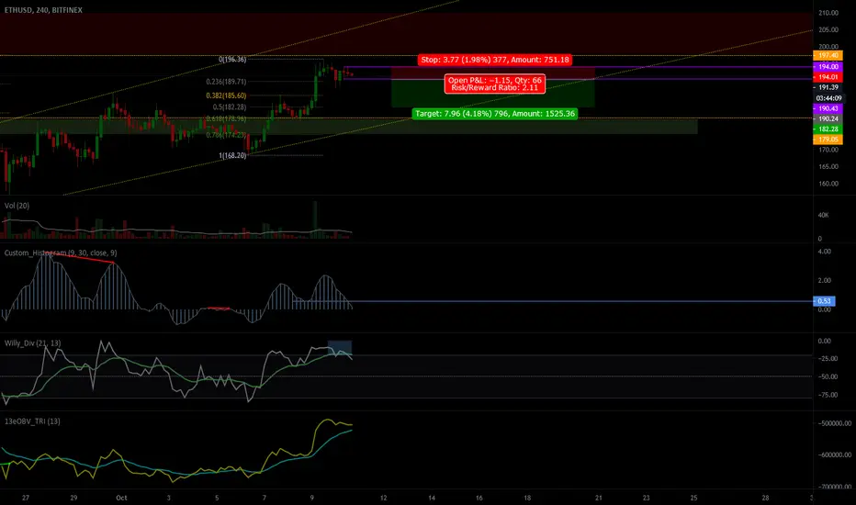The image size is (856, 505).
Task: Click the 170.00 price axis value
Action: [x=828, y=150]
